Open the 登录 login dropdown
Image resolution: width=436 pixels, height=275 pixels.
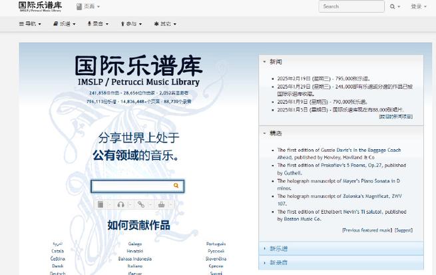(418, 7)
